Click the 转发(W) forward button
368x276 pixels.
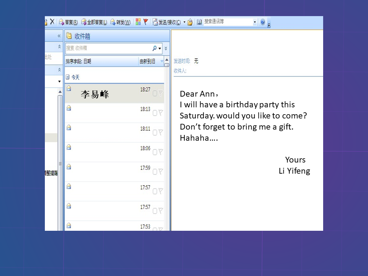coord(120,22)
